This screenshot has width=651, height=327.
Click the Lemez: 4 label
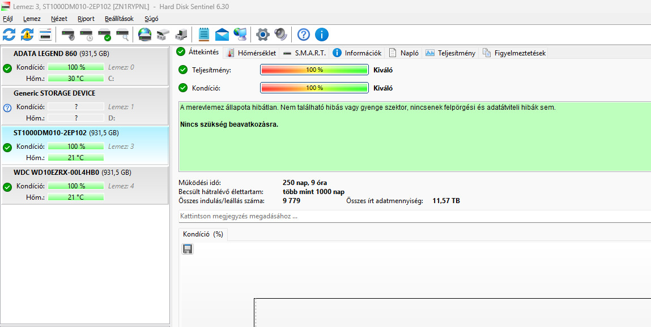pyautogui.click(x=121, y=186)
